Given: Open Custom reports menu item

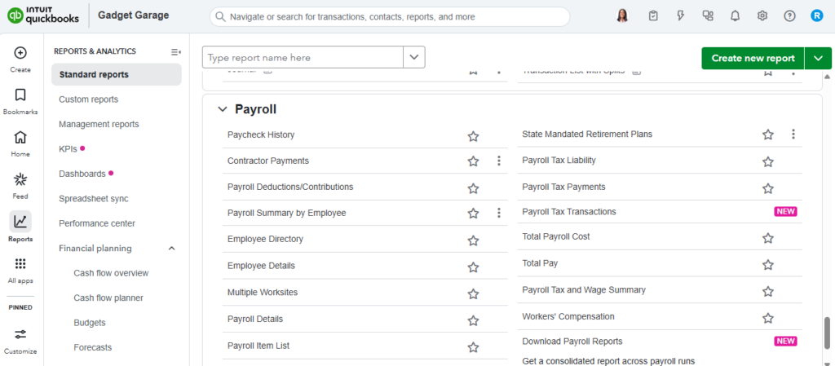Looking at the screenshot, I should click(x=88, y=99).
